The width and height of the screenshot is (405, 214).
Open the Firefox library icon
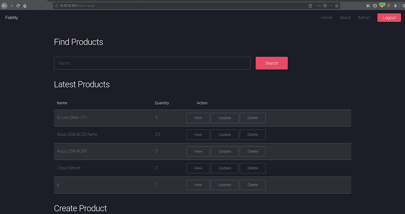368,5
